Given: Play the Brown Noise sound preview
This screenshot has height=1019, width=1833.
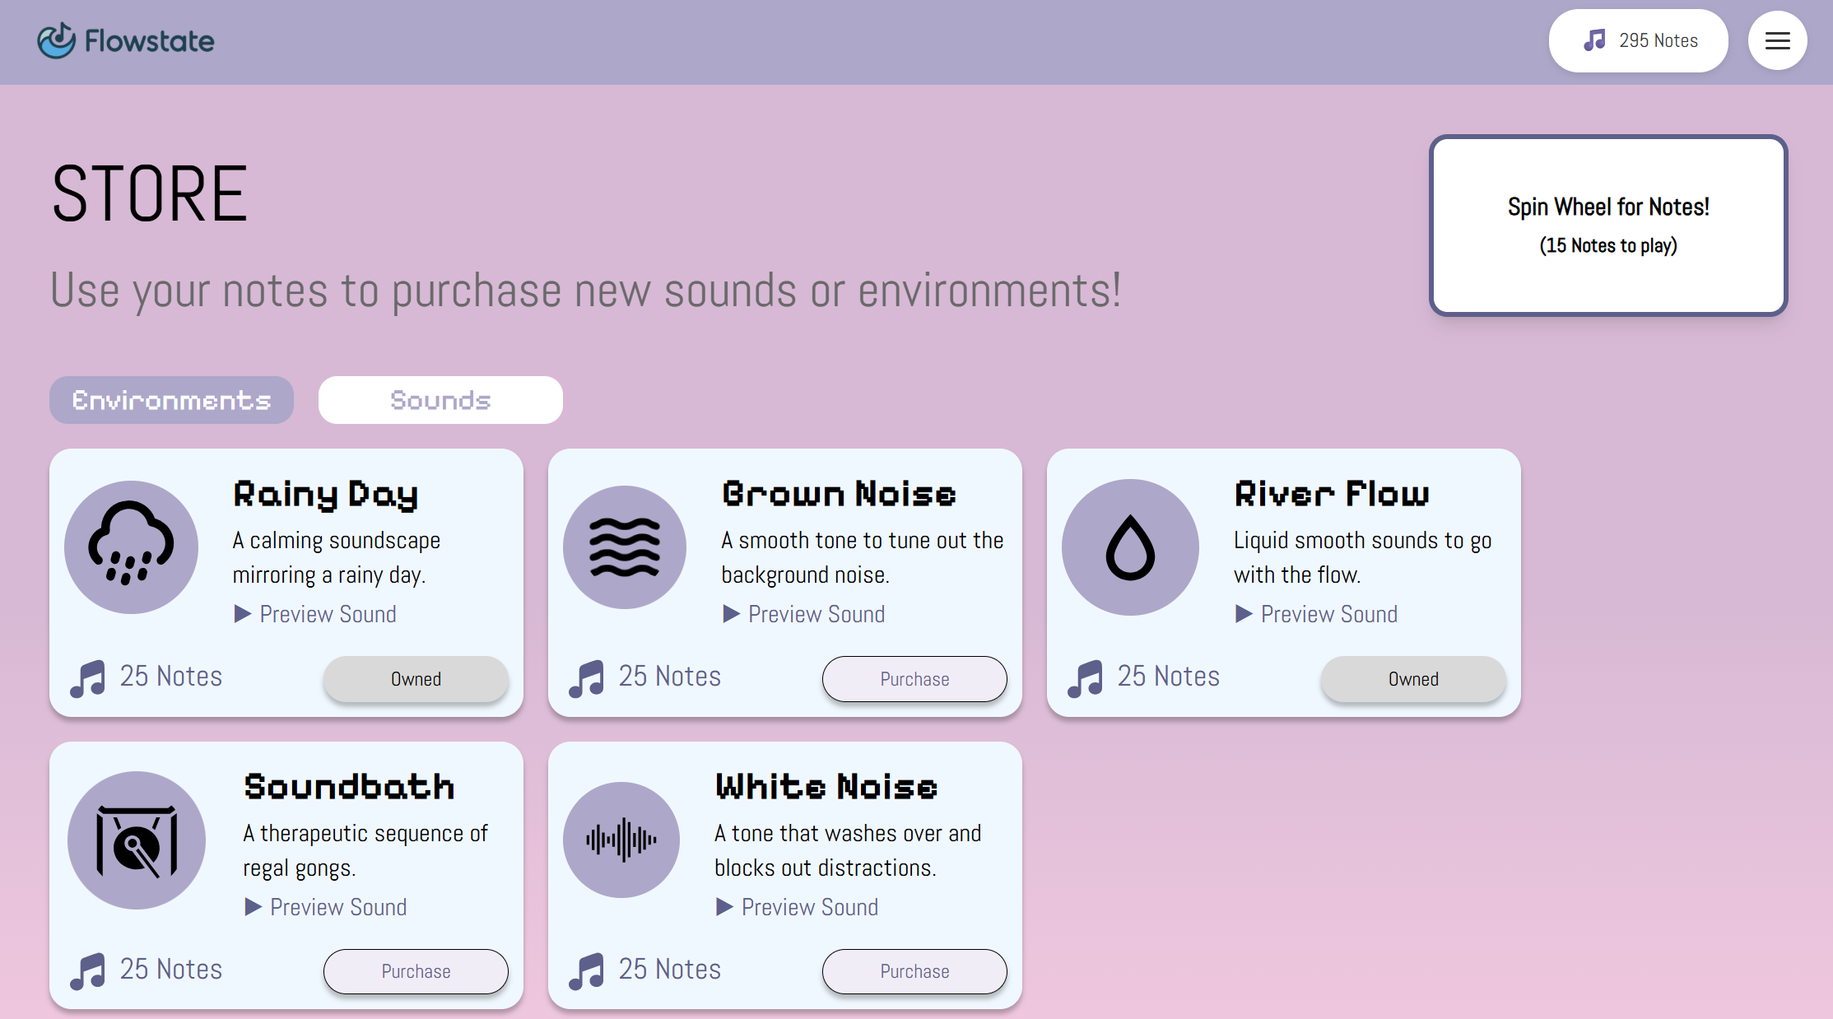Looking at the screenshot, I should [x=804, y=614].
